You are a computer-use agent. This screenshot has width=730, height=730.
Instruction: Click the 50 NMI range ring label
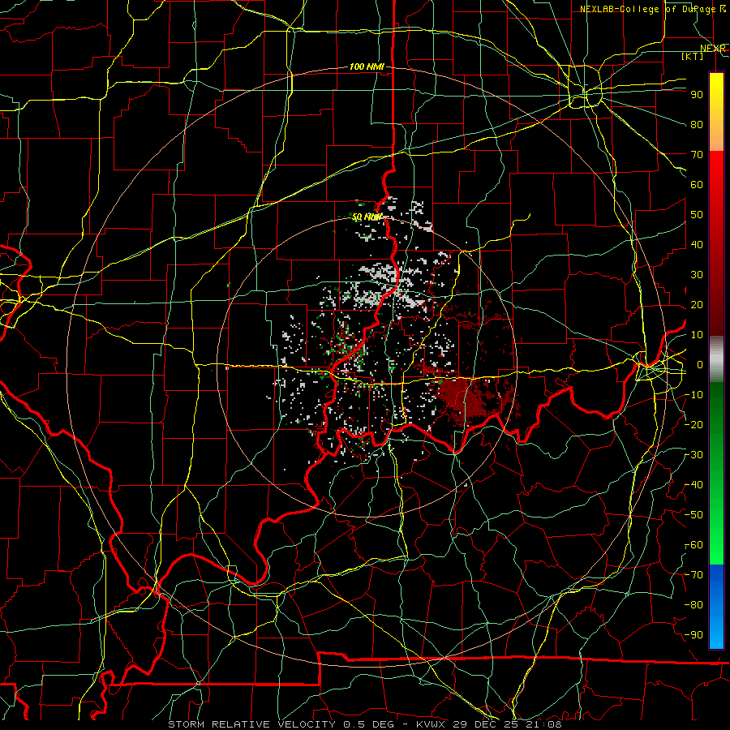pos(367,217)
